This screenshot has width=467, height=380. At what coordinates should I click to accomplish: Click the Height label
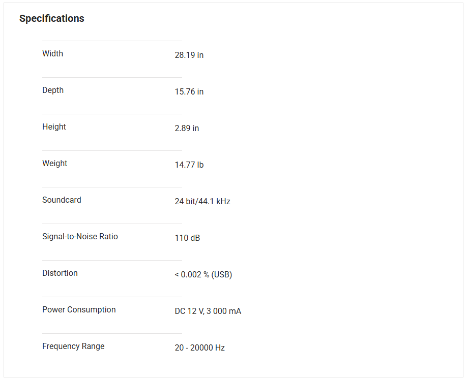pyautogui.click(x=54, y=127)
